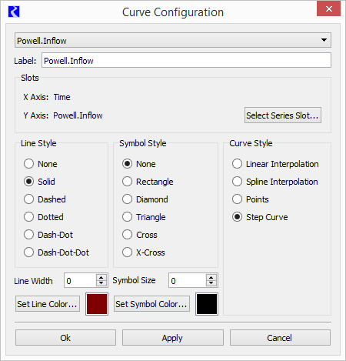The width and height of the screenshot is (346, 361).
Task: Close the Curve Configuration dialog window
Action: 329,8
